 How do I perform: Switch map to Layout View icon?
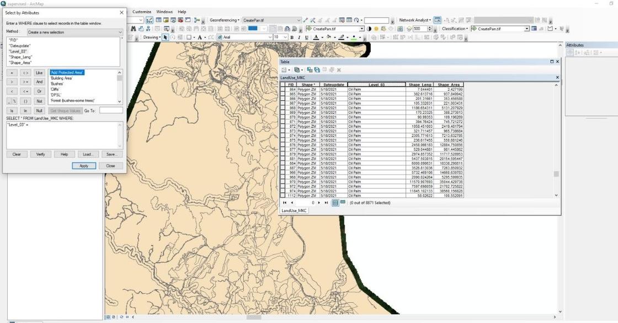(114, 317)
